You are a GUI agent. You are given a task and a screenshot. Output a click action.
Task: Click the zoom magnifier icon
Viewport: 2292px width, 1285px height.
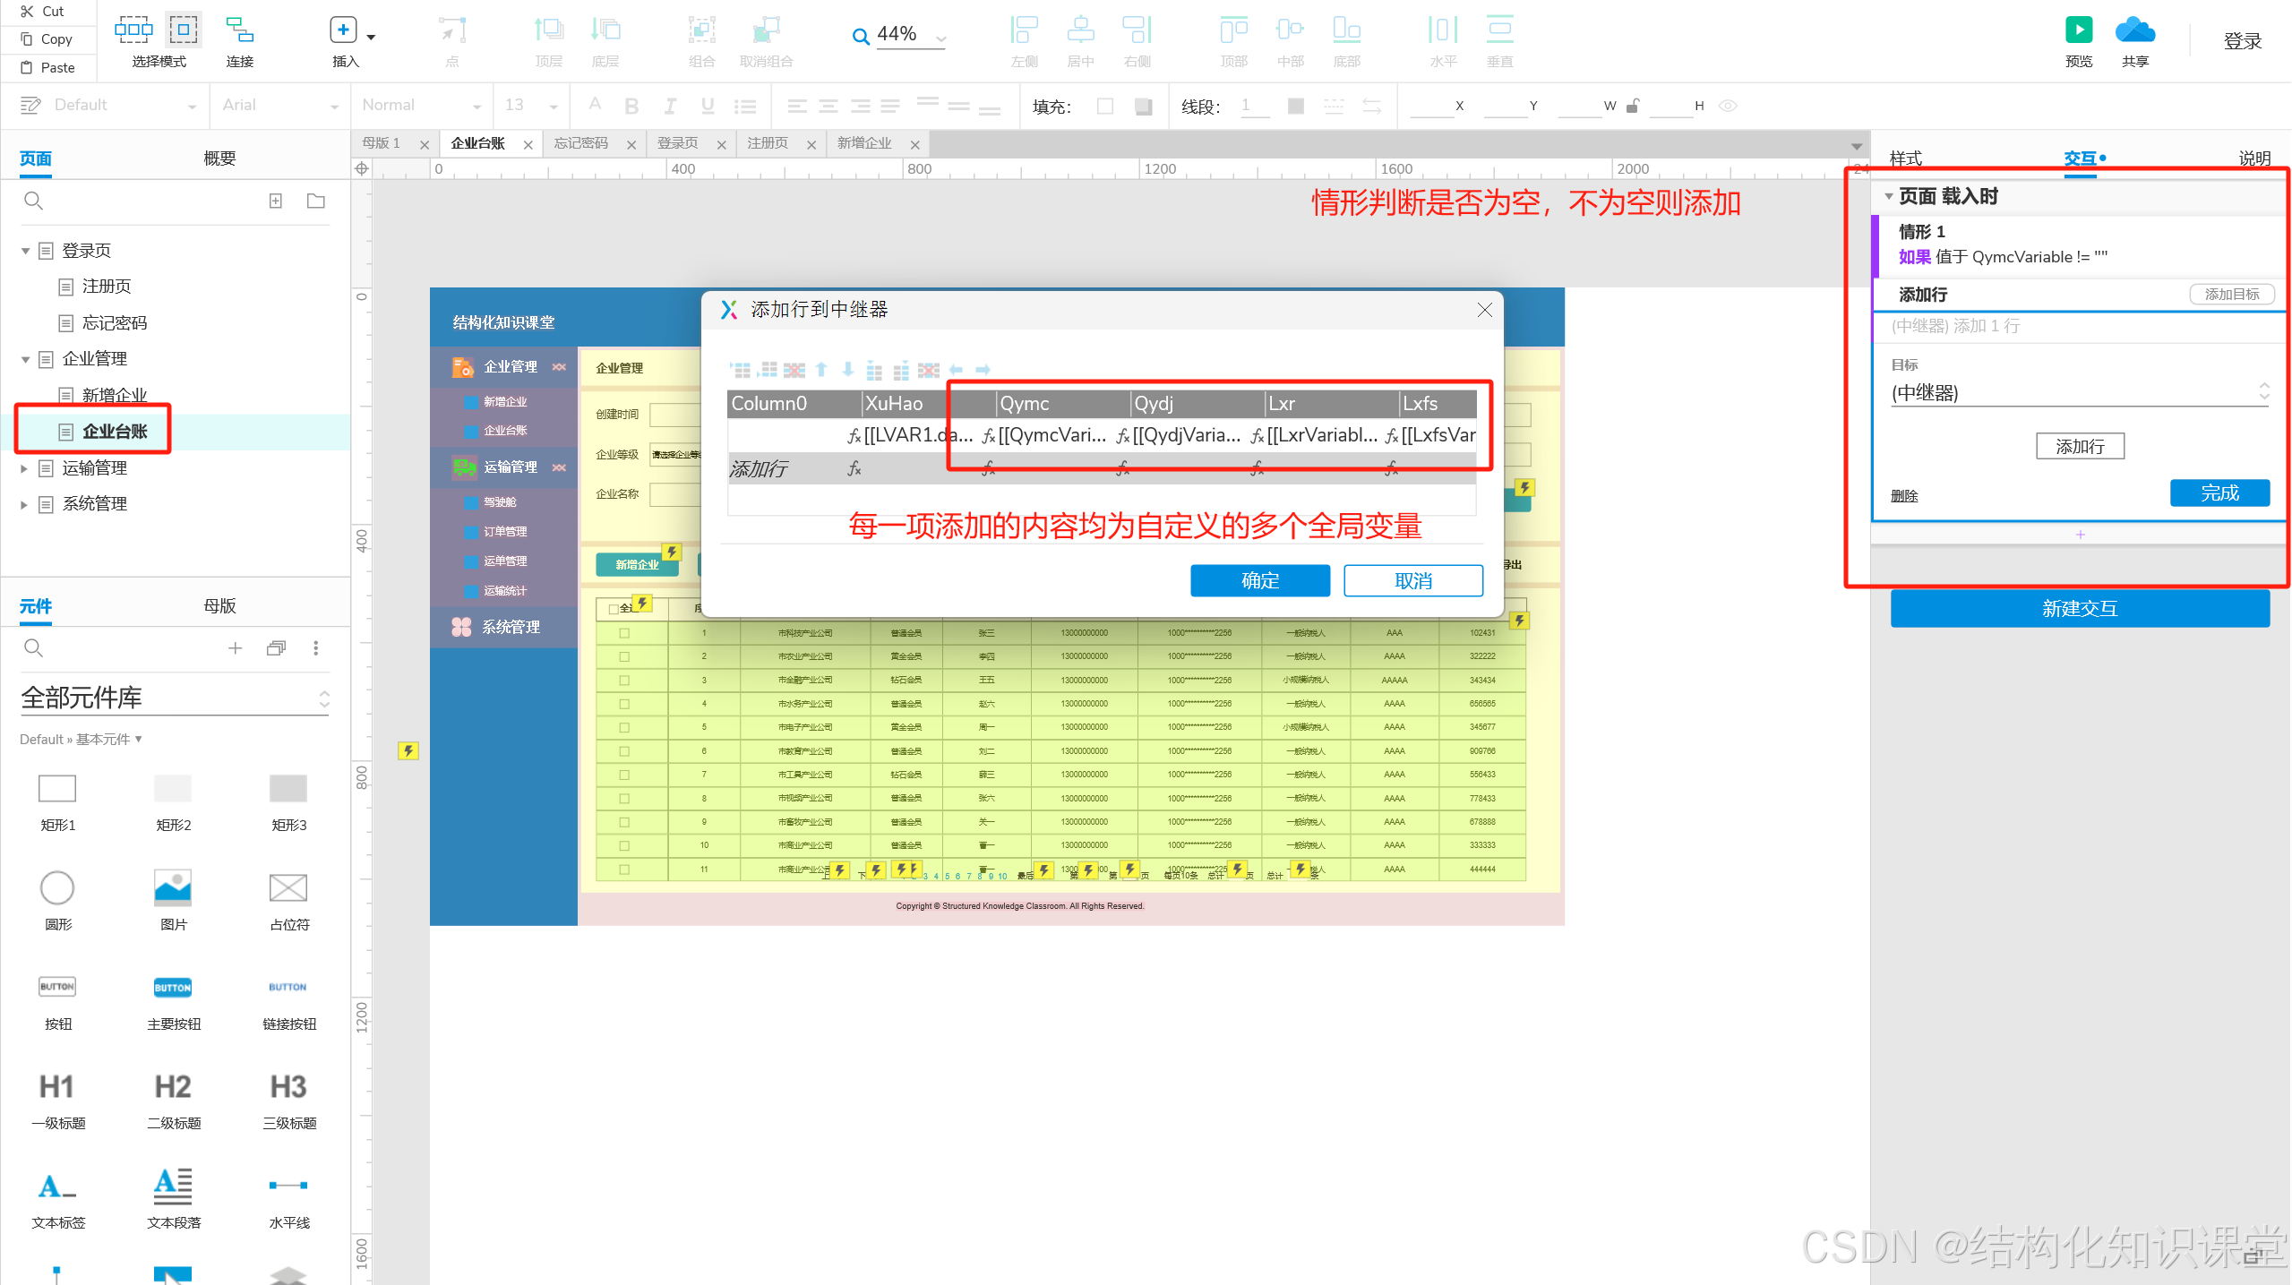(861, 36)
